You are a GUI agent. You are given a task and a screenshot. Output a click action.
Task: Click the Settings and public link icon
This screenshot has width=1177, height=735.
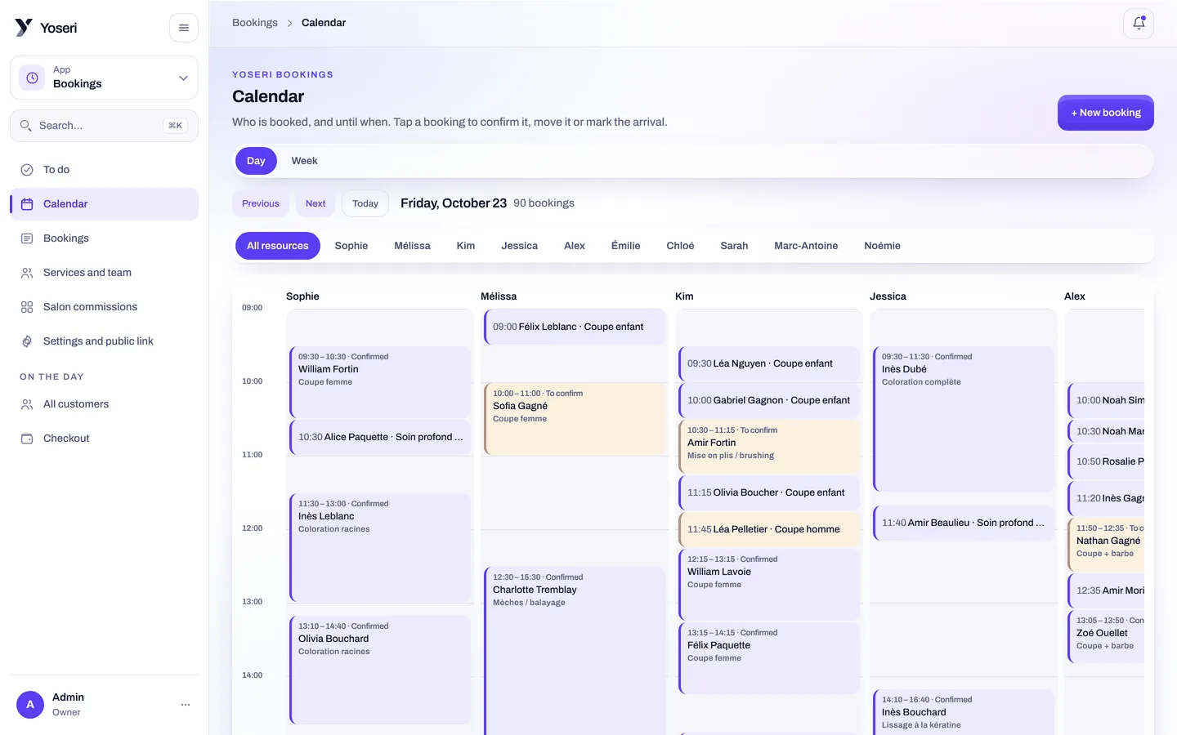[27, 341]
